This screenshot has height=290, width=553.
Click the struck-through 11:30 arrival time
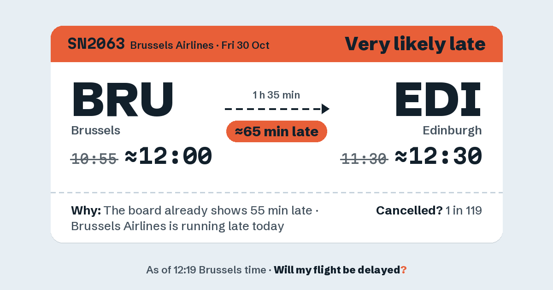pos(365,159)
